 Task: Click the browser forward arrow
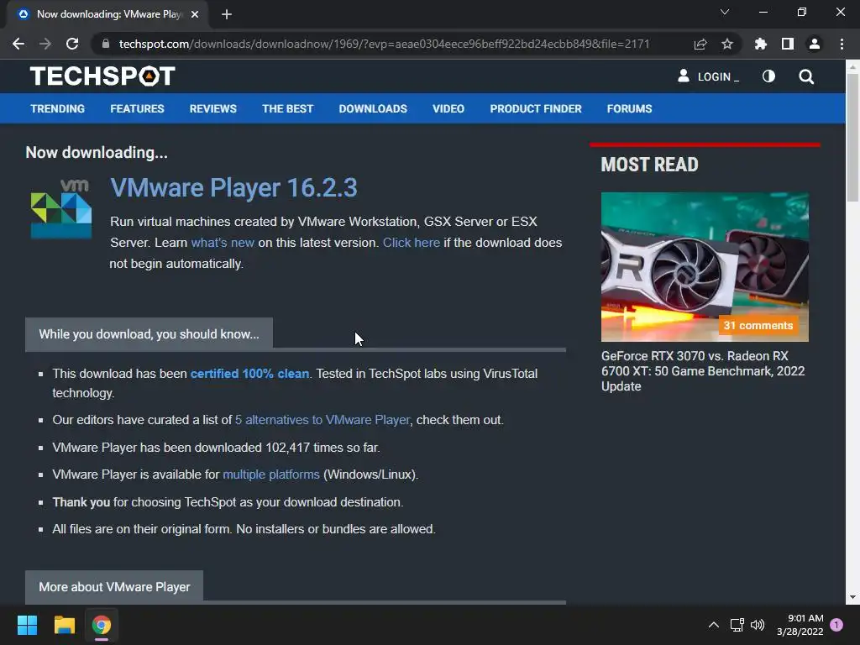45,44
